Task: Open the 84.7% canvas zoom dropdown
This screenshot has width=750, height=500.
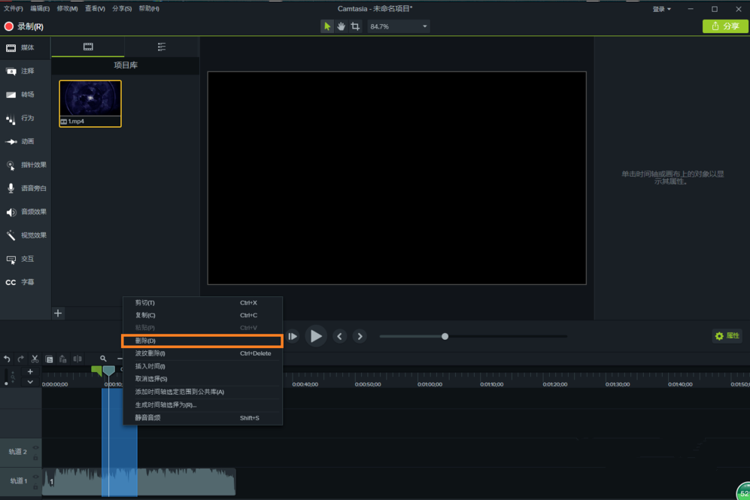Action: [x=398, y=26]
